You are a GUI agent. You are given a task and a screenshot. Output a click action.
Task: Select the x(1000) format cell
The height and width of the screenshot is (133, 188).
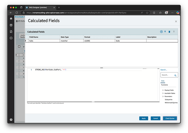coord(99,41)
